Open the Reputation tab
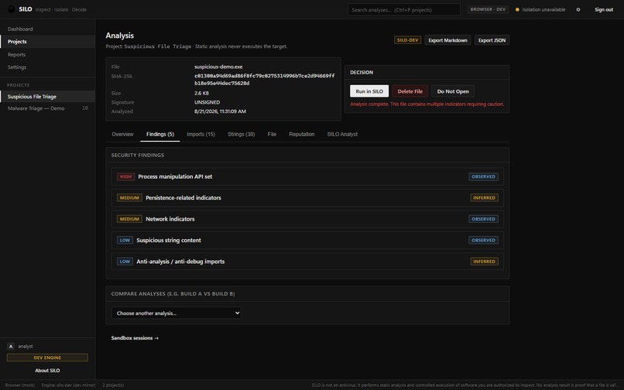 tap(302, 134)
